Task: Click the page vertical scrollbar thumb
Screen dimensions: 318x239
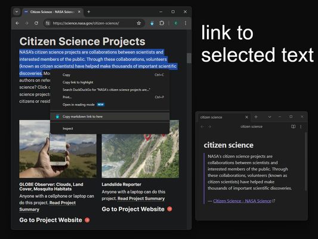Action: click(189, 59)
